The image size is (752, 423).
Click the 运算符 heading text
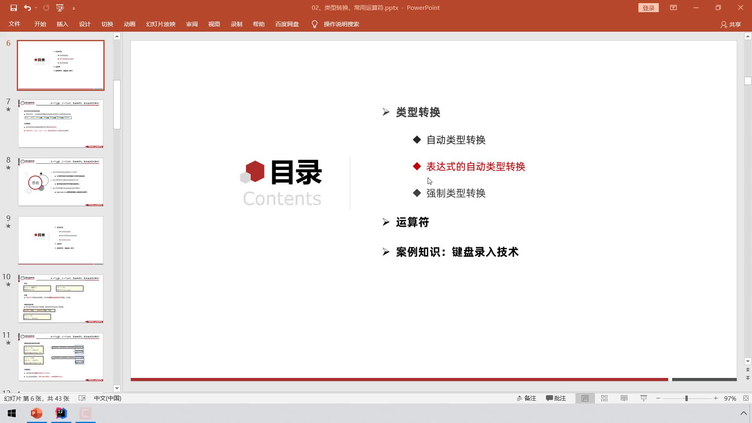pos(412,222)
